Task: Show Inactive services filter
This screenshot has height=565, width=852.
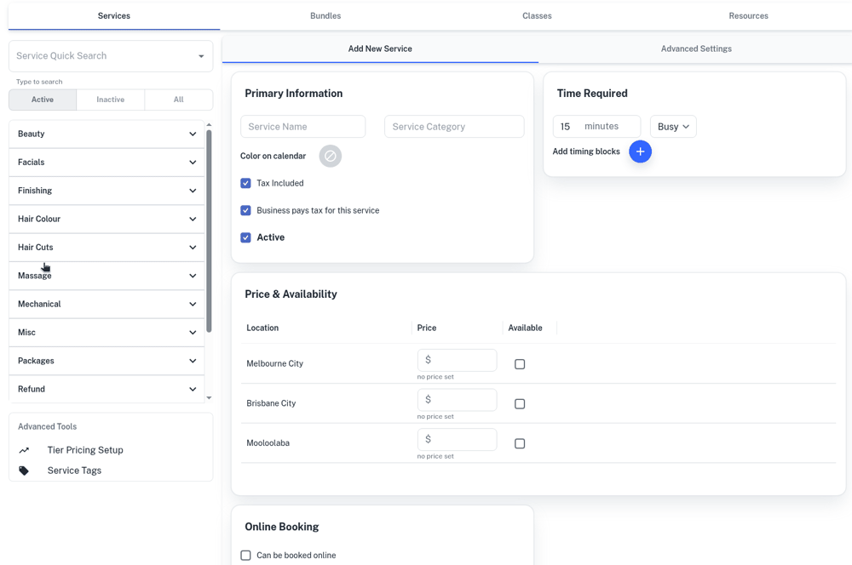Action: 110,100
